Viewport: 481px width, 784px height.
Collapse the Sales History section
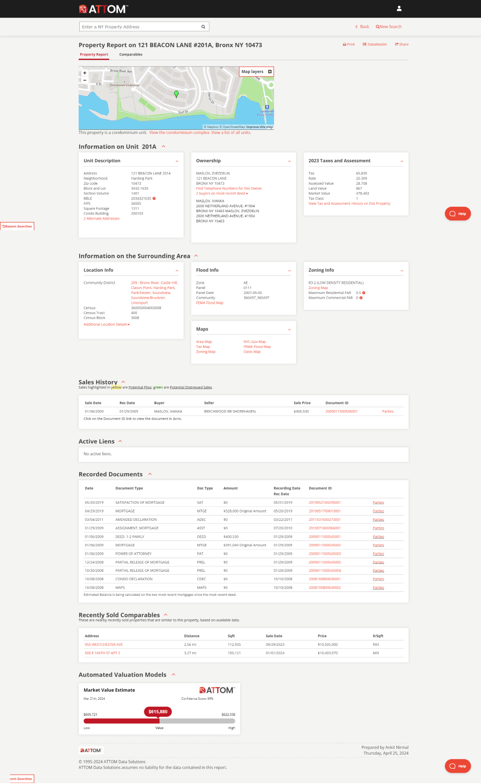click(x=123, y=382)
